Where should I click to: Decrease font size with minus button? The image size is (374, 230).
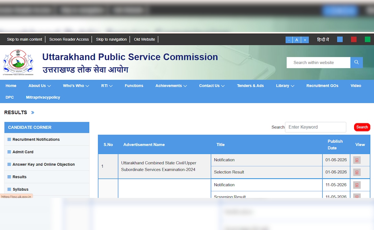[289, 40]
